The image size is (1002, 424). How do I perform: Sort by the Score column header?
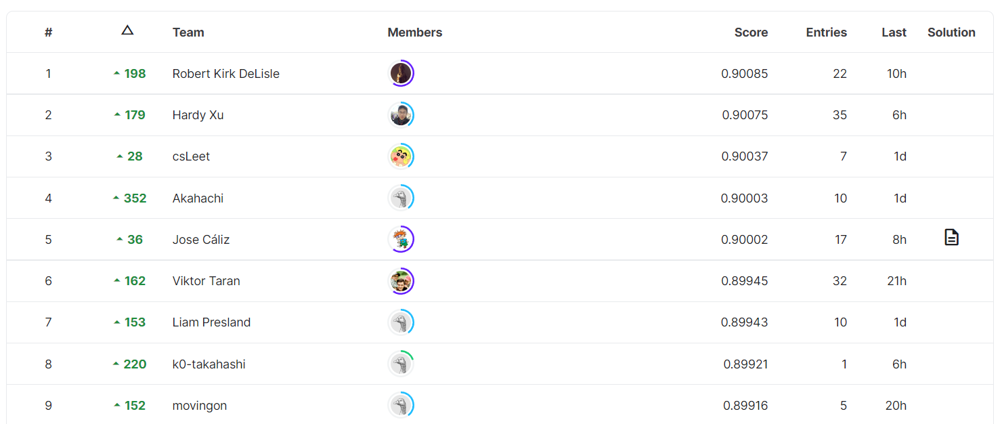(751, 32)
